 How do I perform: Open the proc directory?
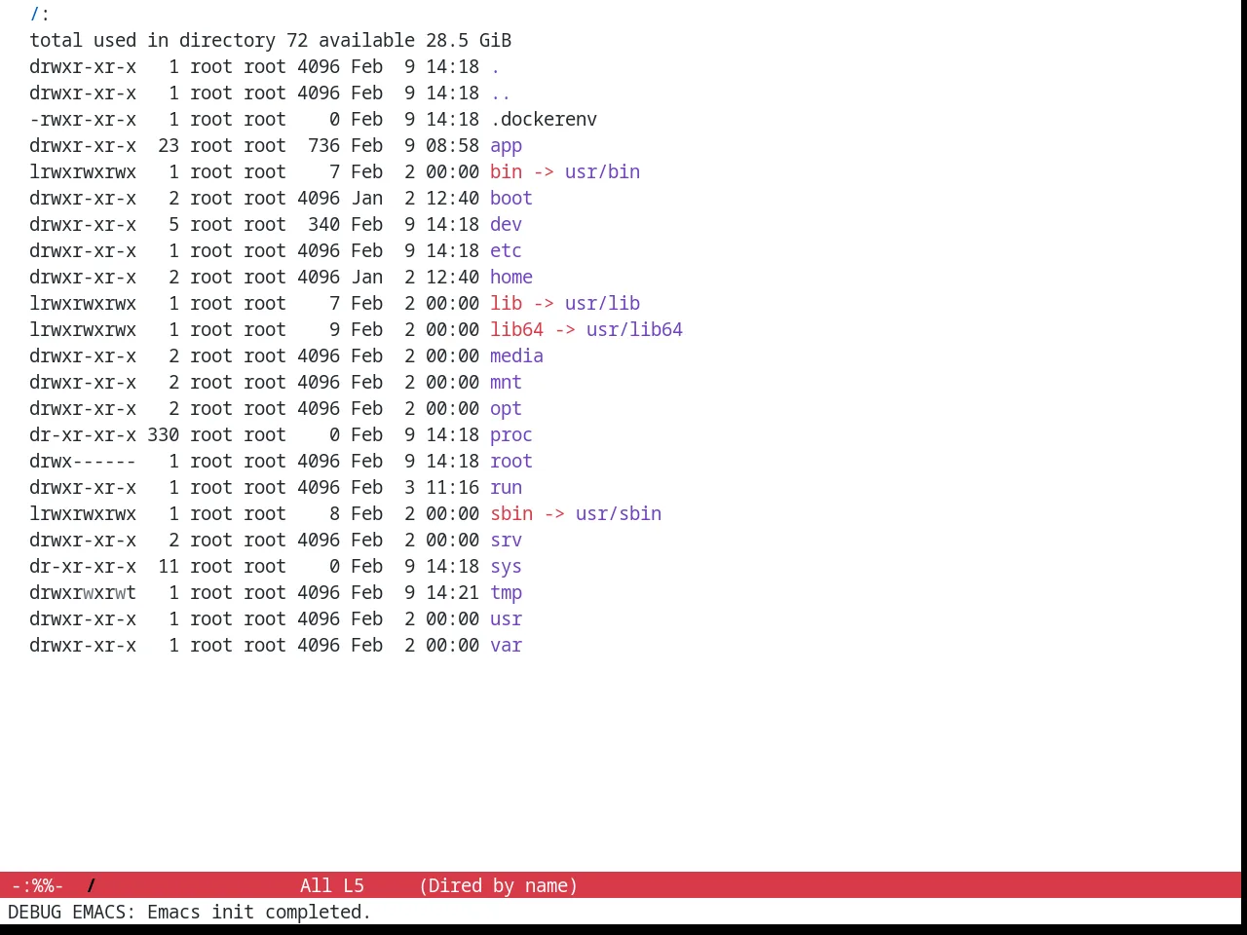pos(511,435)
